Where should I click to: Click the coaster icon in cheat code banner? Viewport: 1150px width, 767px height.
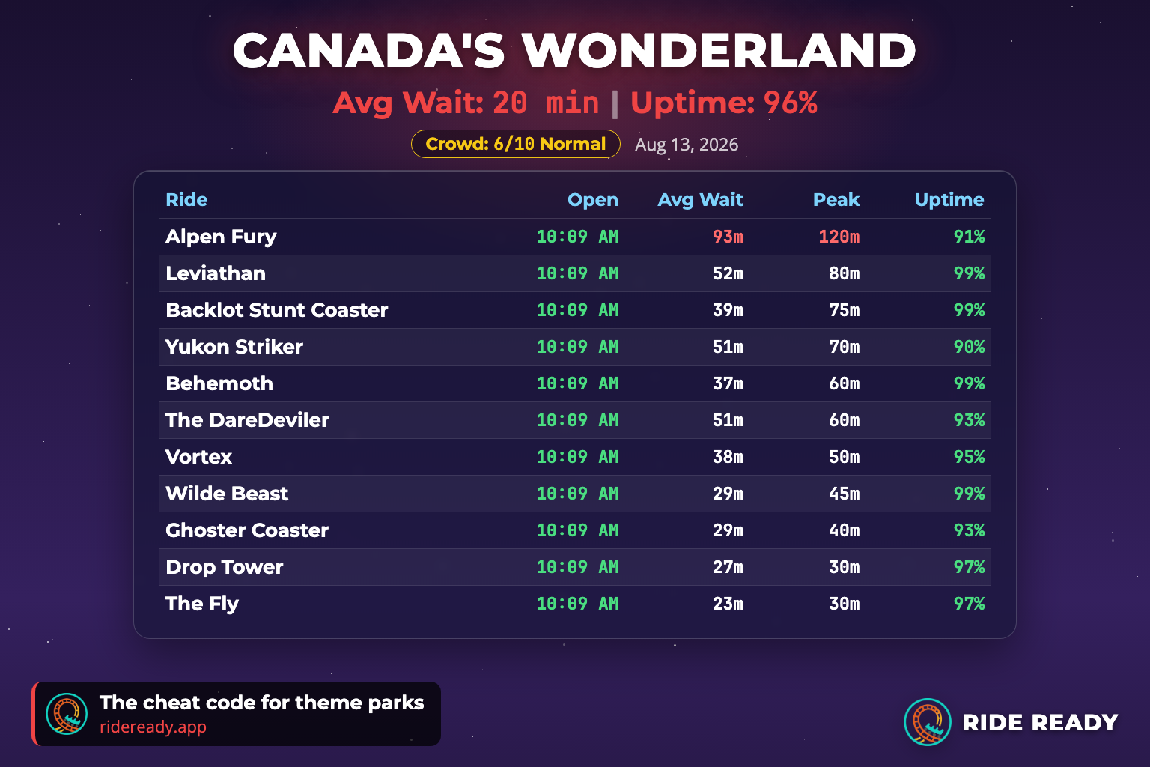tap(67, 714)
